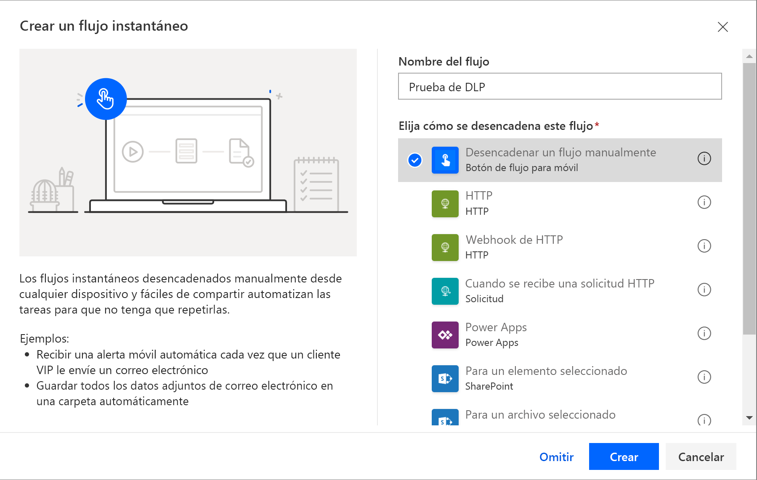The image size is (757, 480).
Task: Click the 'Cuando se recibe una solicitud HTTP' icon
Action: coord(444,291)
